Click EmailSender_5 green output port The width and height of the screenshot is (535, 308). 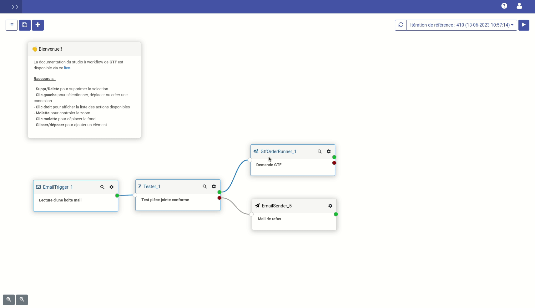click(x=336, y=214)
